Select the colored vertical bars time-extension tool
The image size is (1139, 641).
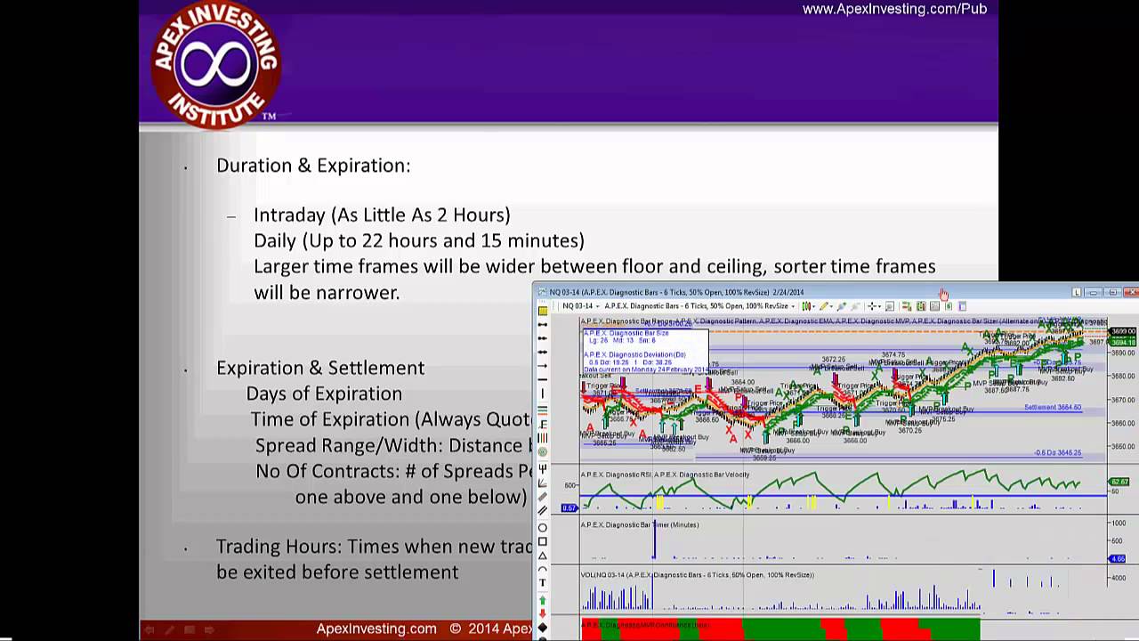pos(543,438)
